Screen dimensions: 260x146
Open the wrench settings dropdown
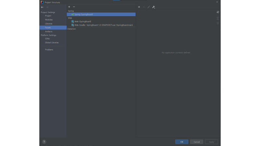pyautogui.click(x=154, y=7)
